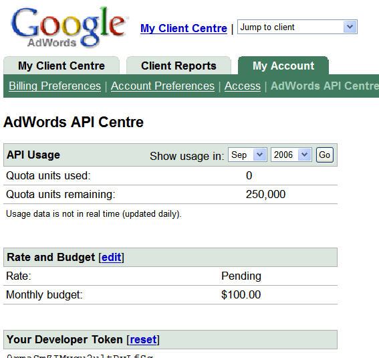Click the 250,000 quota remaining value
This screenshot has height=358, width=379.
[265, 194]
